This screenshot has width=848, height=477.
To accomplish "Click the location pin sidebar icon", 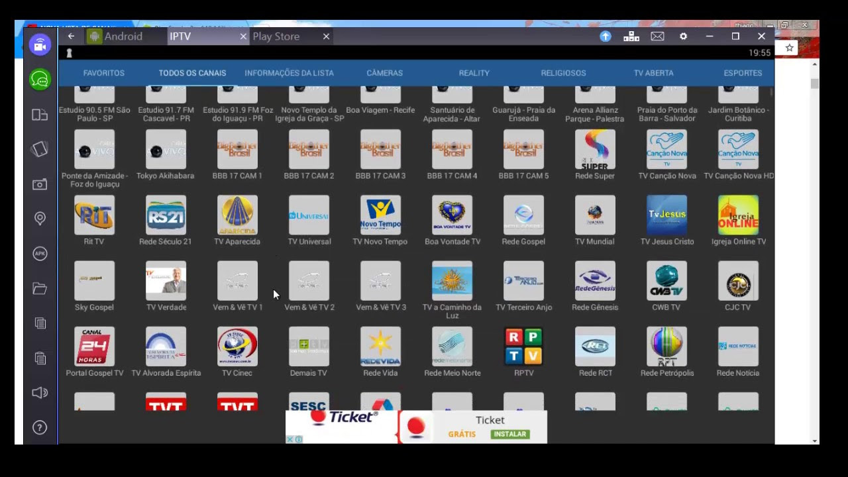I will [40, 219].
